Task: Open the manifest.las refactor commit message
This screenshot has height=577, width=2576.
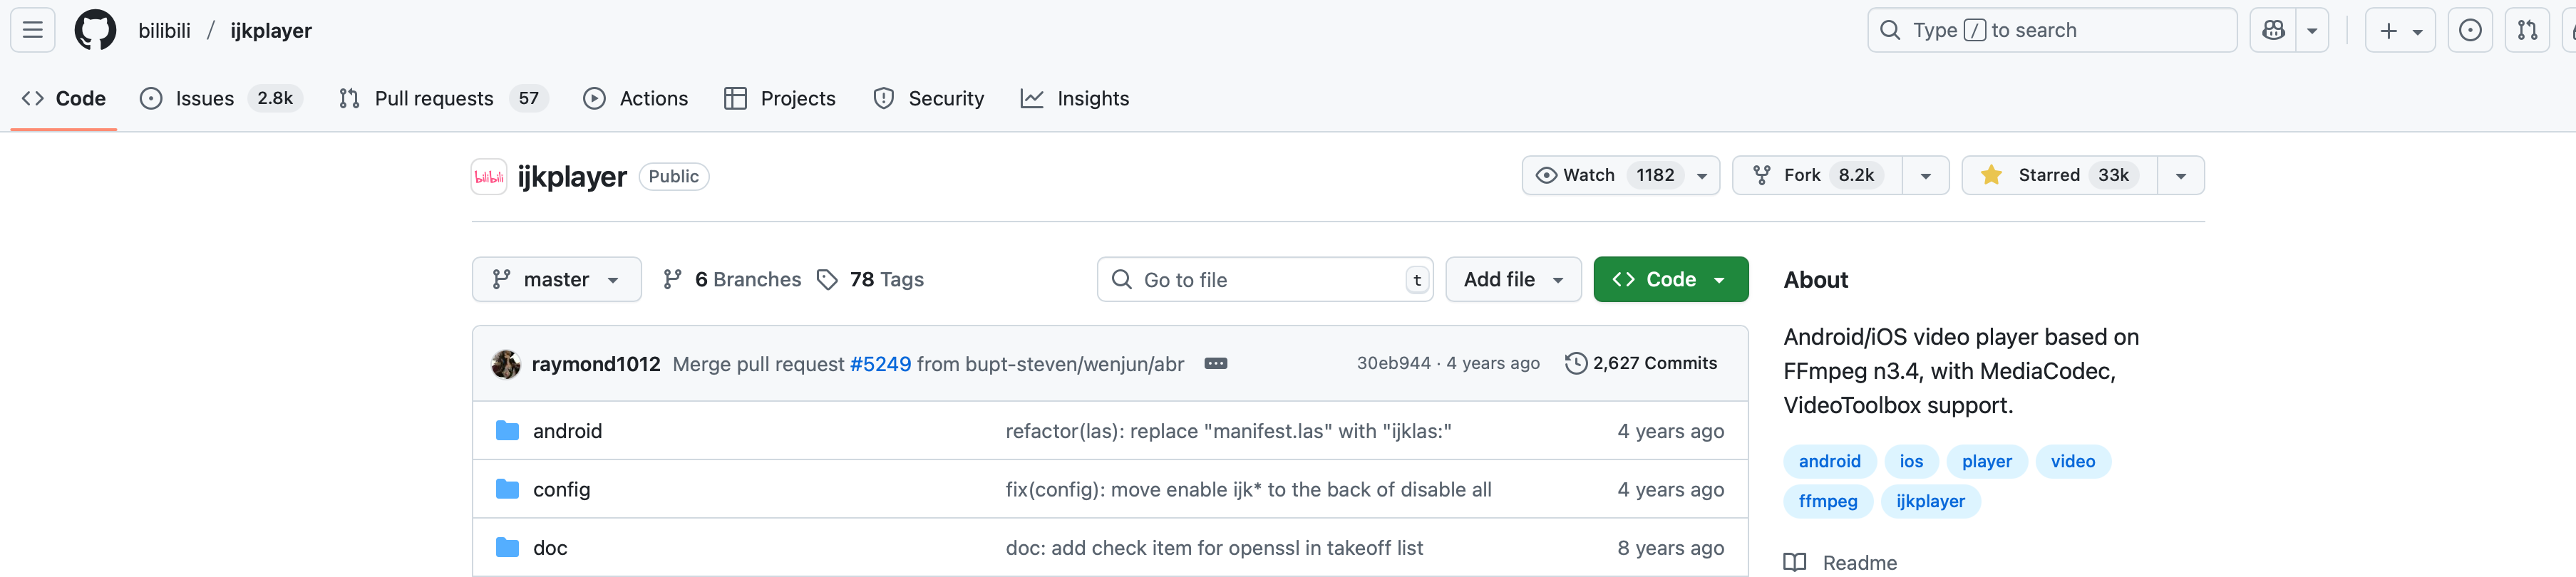Action: click(1228, 431)
